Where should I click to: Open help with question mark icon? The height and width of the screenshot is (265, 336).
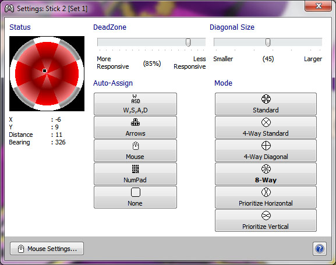320,249
